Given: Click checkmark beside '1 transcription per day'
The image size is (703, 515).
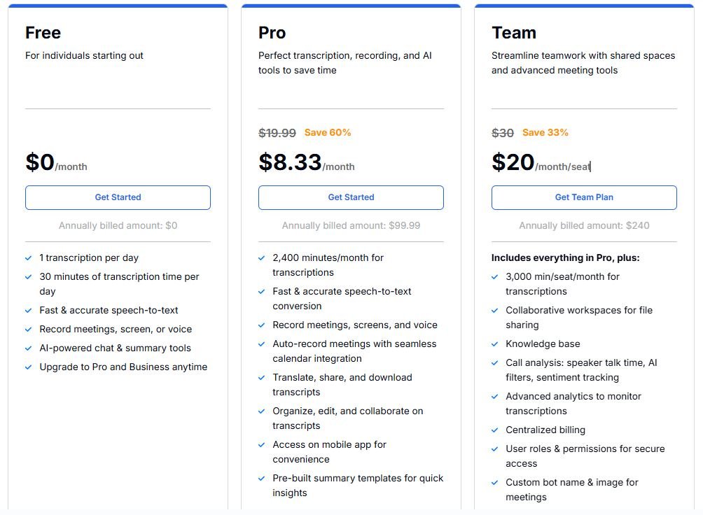Looking at the screenshot, I should tap(29, 258).
